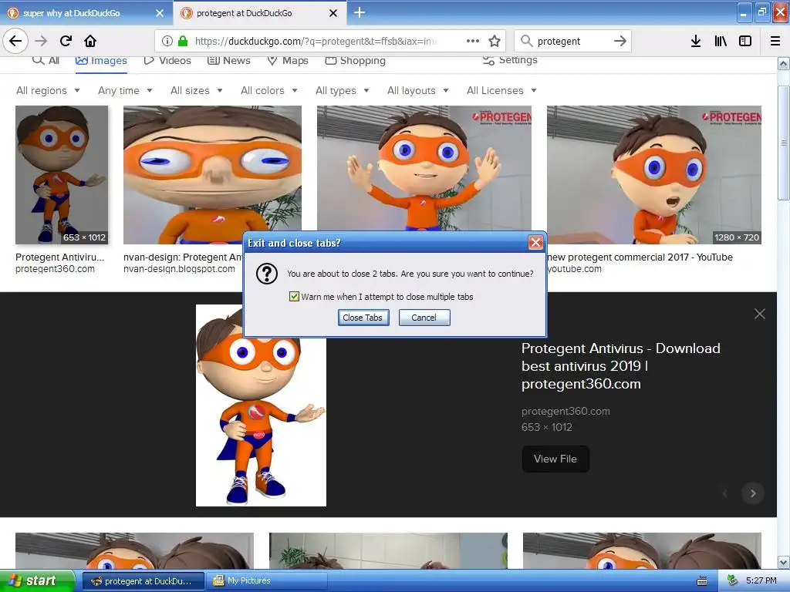Click the Windows start button
Image resolution: width=790 pixels, height=592 pixels.
pos(37,581)
